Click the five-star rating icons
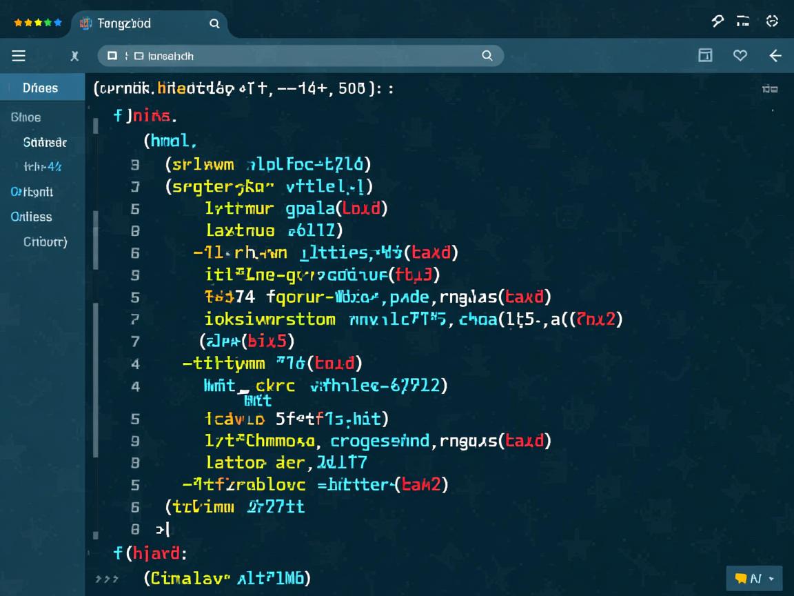Image resolution: width=794 pixels, height=596 pixels. 37,23
